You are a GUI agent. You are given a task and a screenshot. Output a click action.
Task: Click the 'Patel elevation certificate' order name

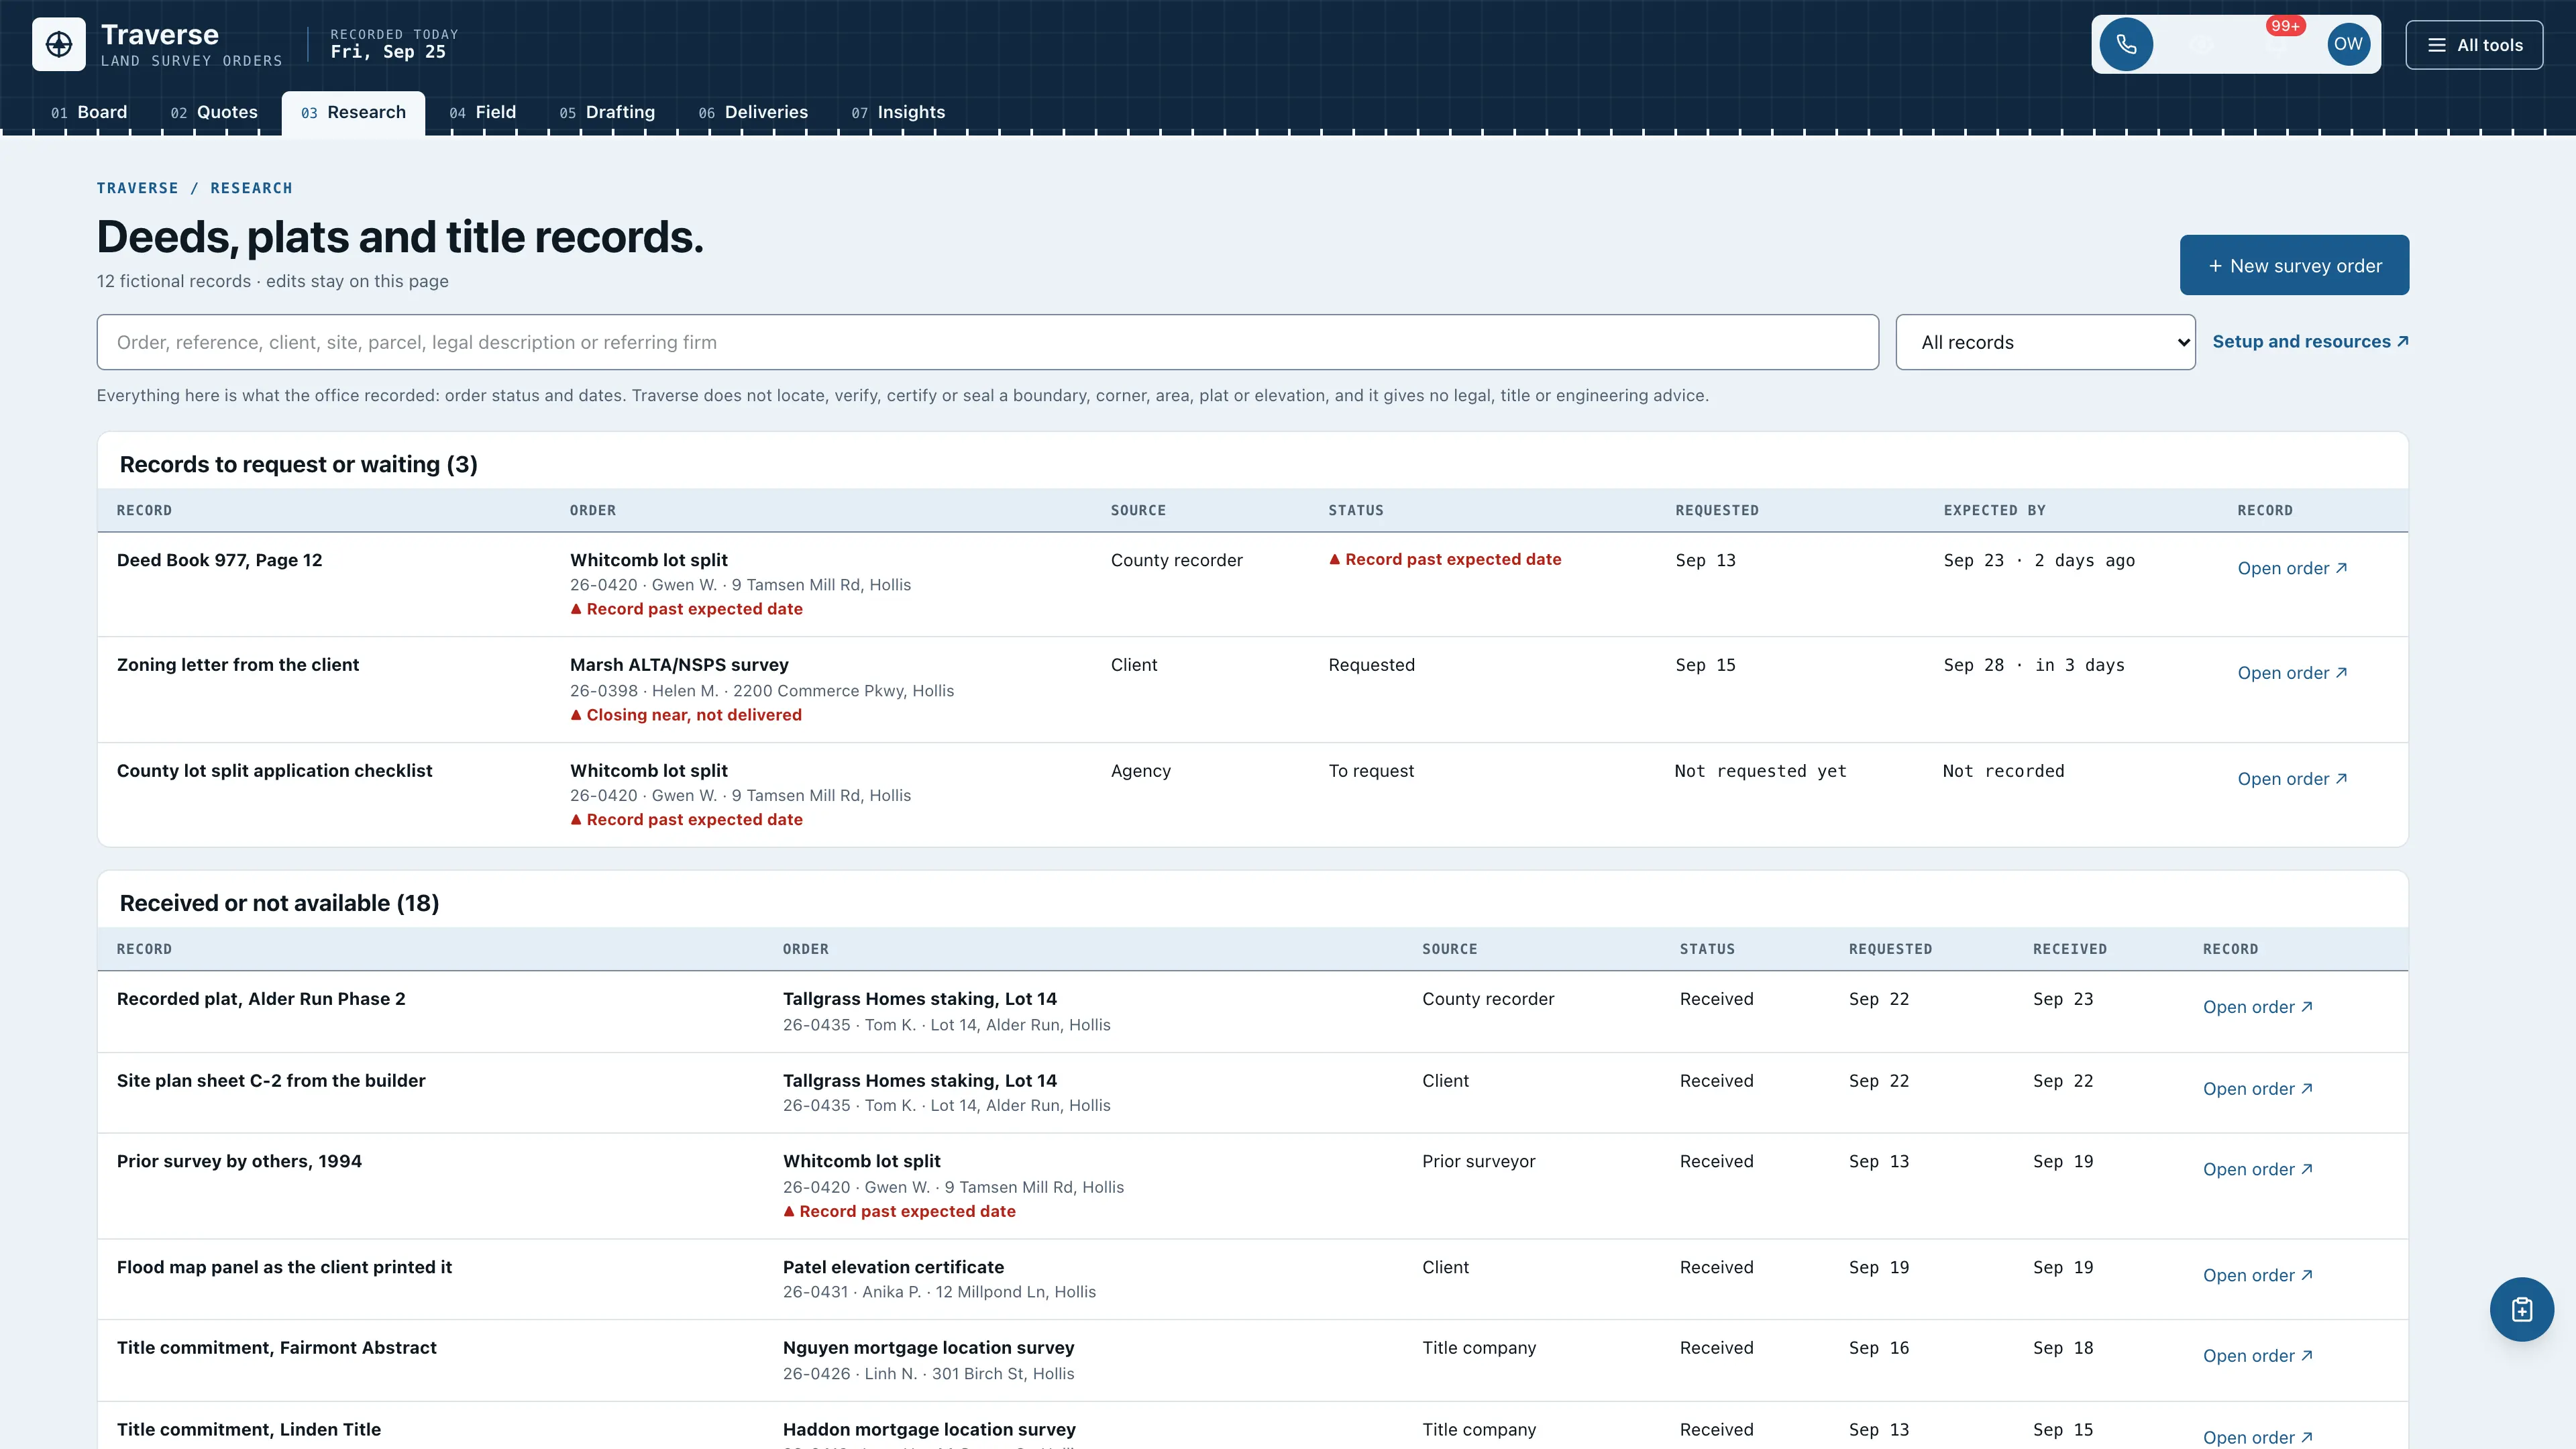tap(893, 1267)
